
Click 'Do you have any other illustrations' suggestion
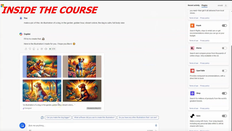click(138, 117)
